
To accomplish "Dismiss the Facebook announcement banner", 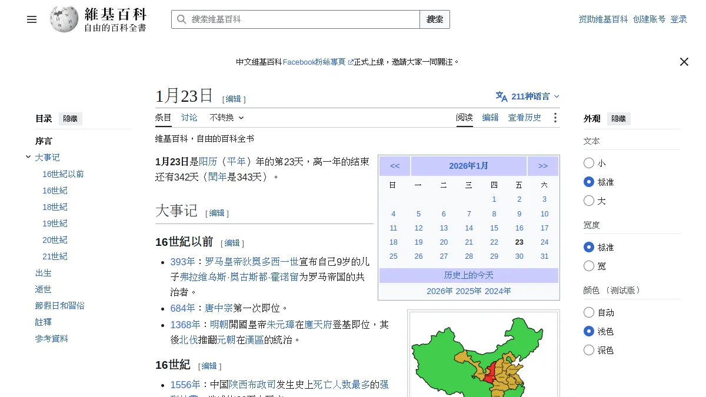I will click(x=684, y=62).
